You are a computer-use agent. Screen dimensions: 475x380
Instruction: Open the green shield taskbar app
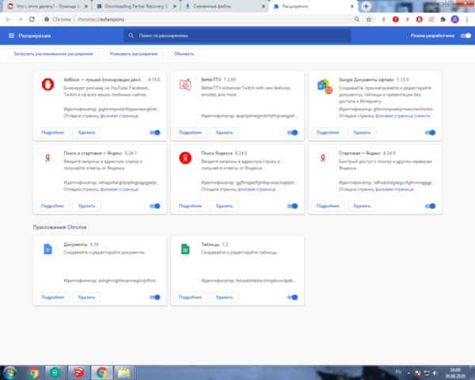(x=55, y=372)
